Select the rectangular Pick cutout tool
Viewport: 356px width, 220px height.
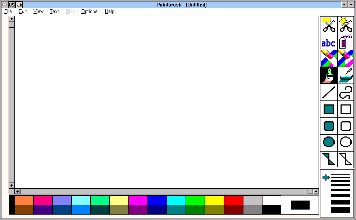329,24
